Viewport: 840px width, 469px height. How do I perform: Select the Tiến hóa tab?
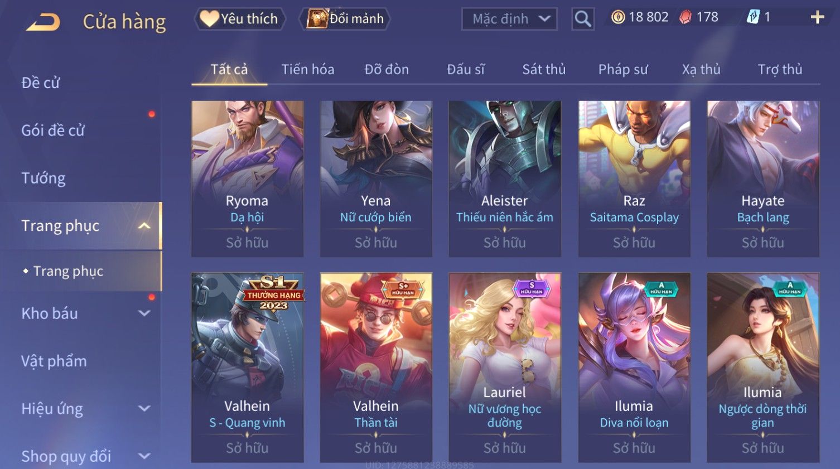click(x=308, y=70)
